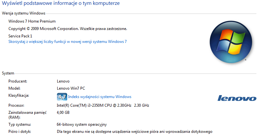Open the Windows 7 upgrade features link
The image size is (259, 138).
[x=68, y=42]
